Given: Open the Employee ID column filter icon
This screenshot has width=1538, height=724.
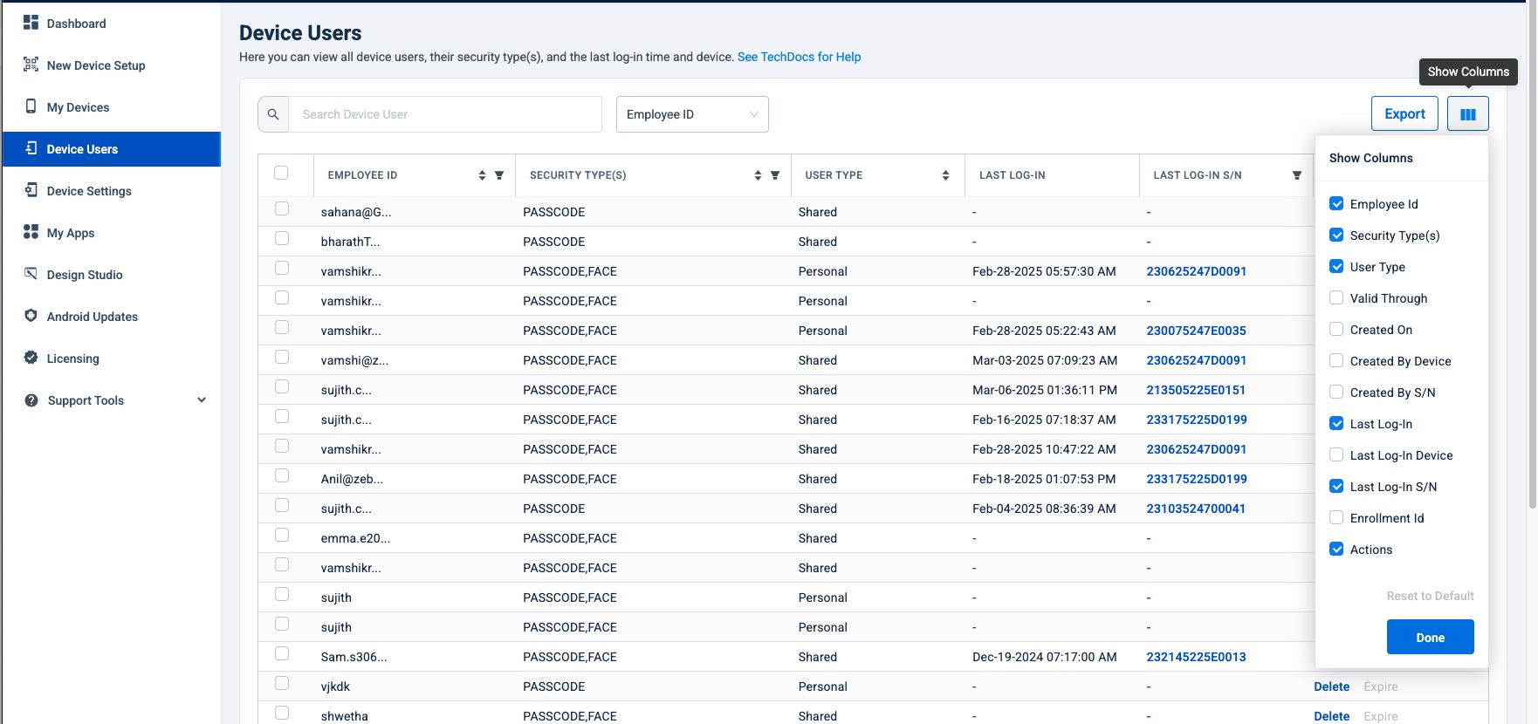Looking at the screenshot, I should (x=499, y=175).
